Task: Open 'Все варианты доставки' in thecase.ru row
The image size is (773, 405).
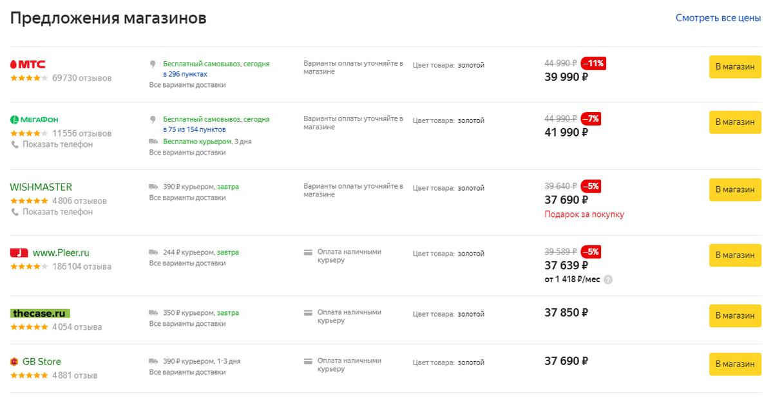Action: [x=187, y=323]
